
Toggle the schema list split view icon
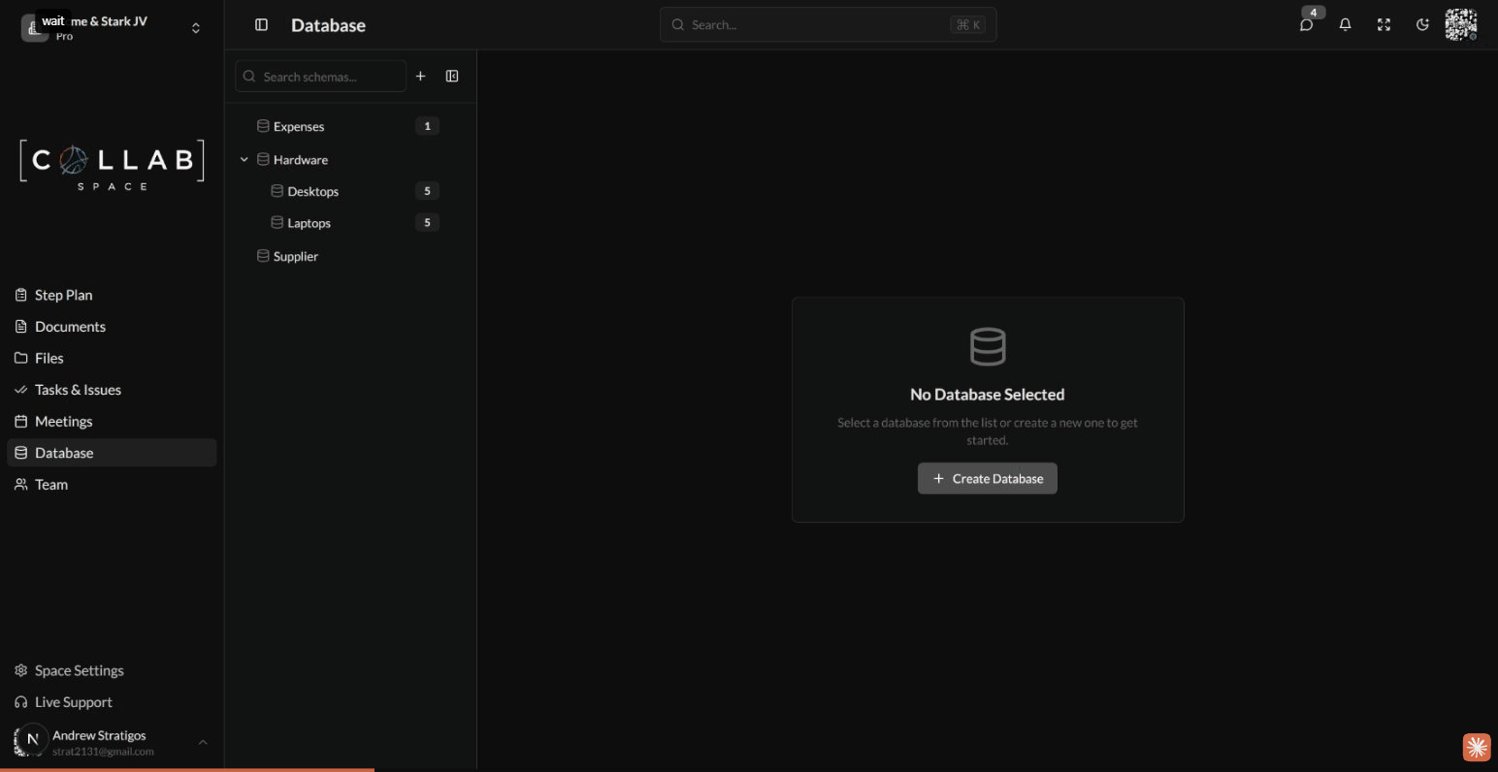tap(451, 76)
